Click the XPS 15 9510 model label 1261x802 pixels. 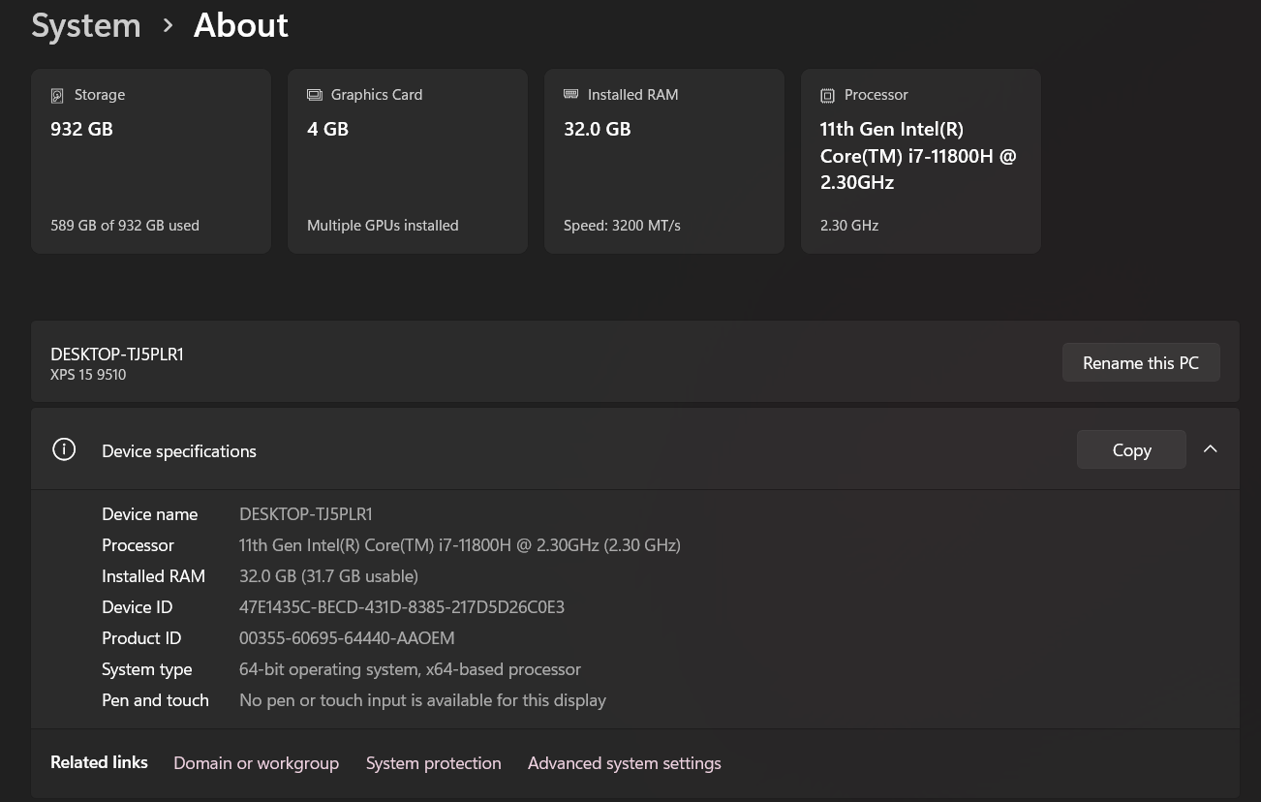pos(88,375)
